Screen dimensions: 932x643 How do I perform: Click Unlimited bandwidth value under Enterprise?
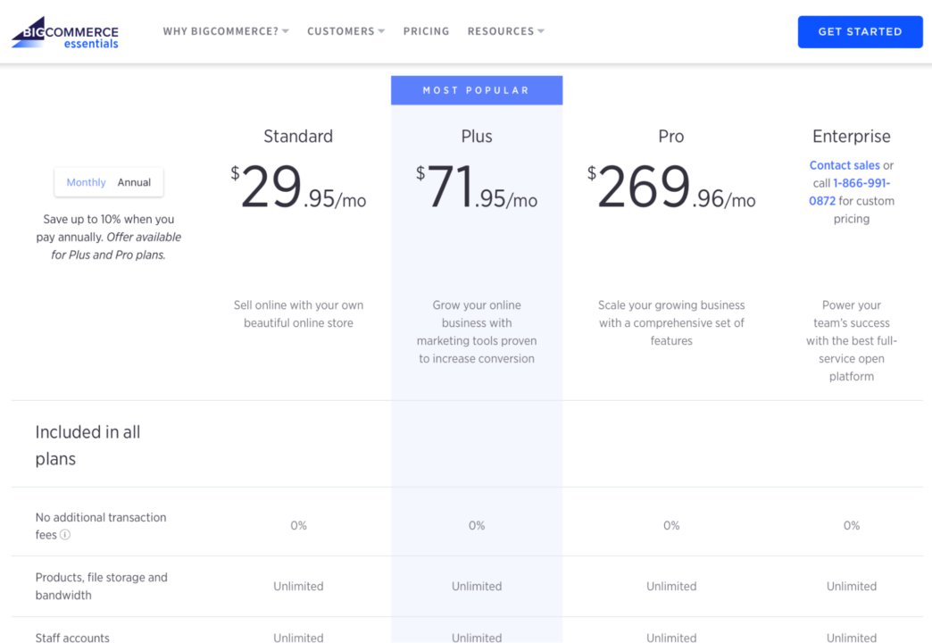click(x=851, y=587)
